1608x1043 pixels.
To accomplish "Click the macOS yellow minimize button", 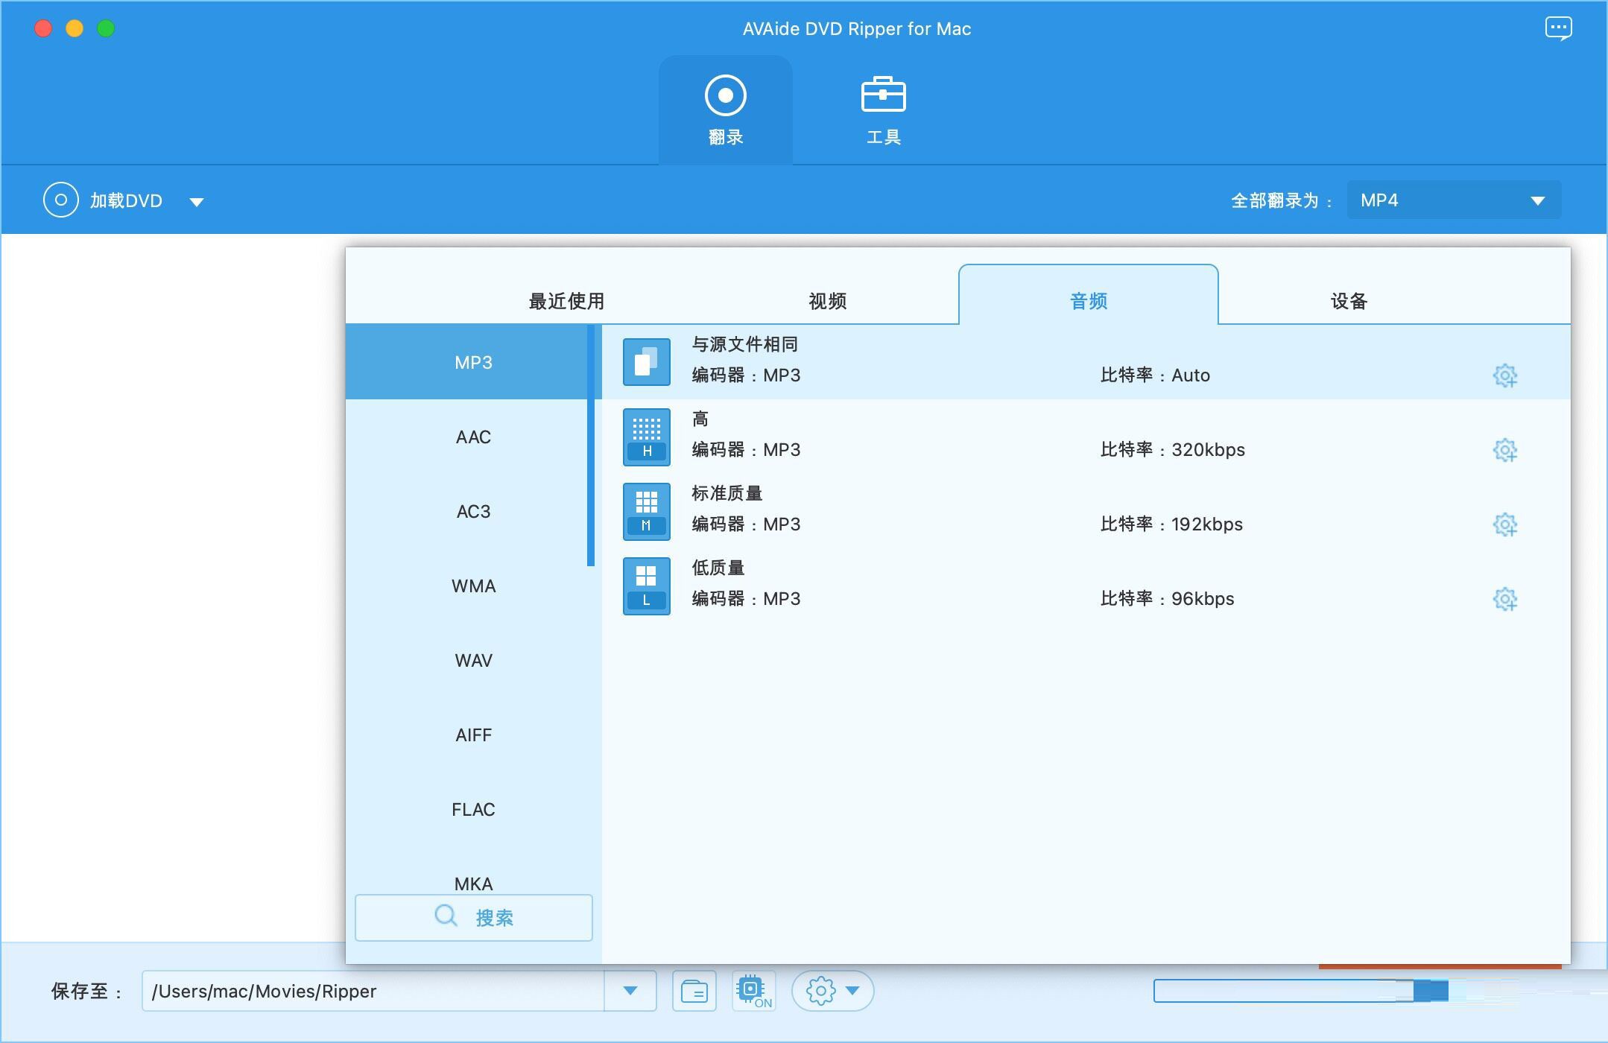I will (75, 28).
